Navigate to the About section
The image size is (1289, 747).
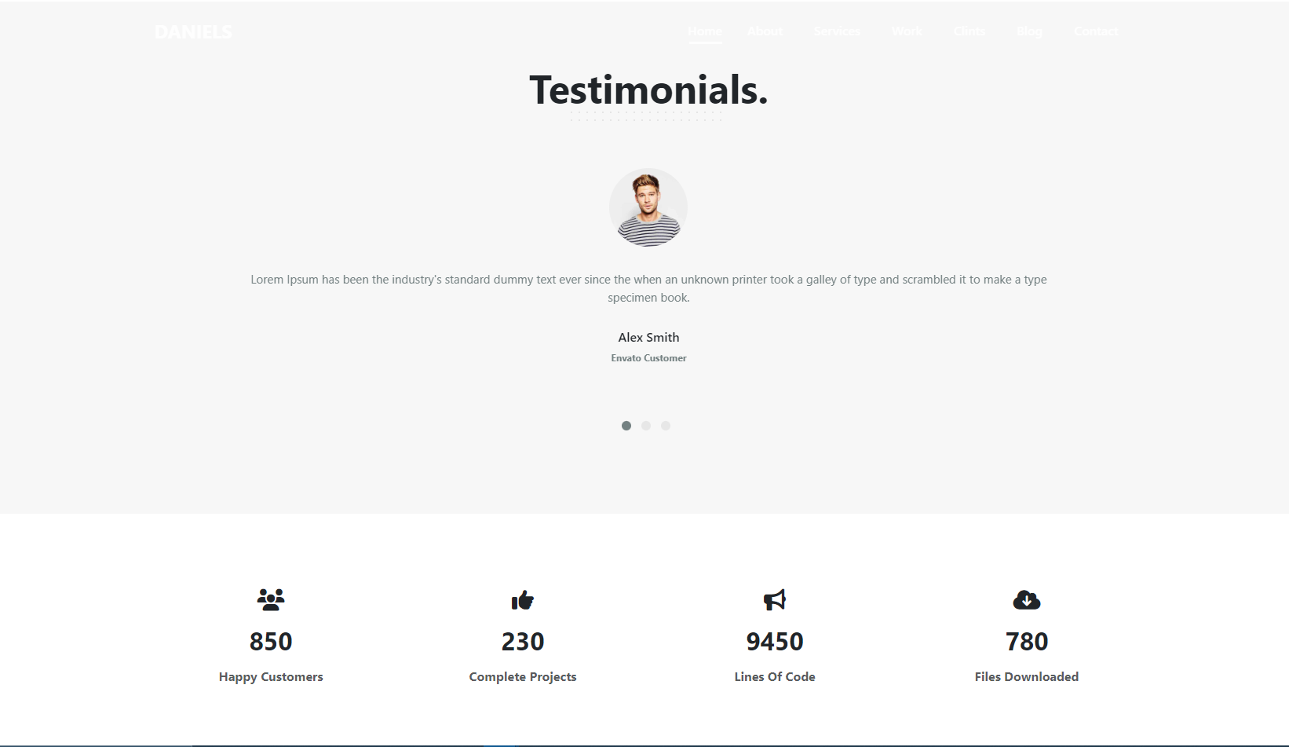click(x=765, y=31)
